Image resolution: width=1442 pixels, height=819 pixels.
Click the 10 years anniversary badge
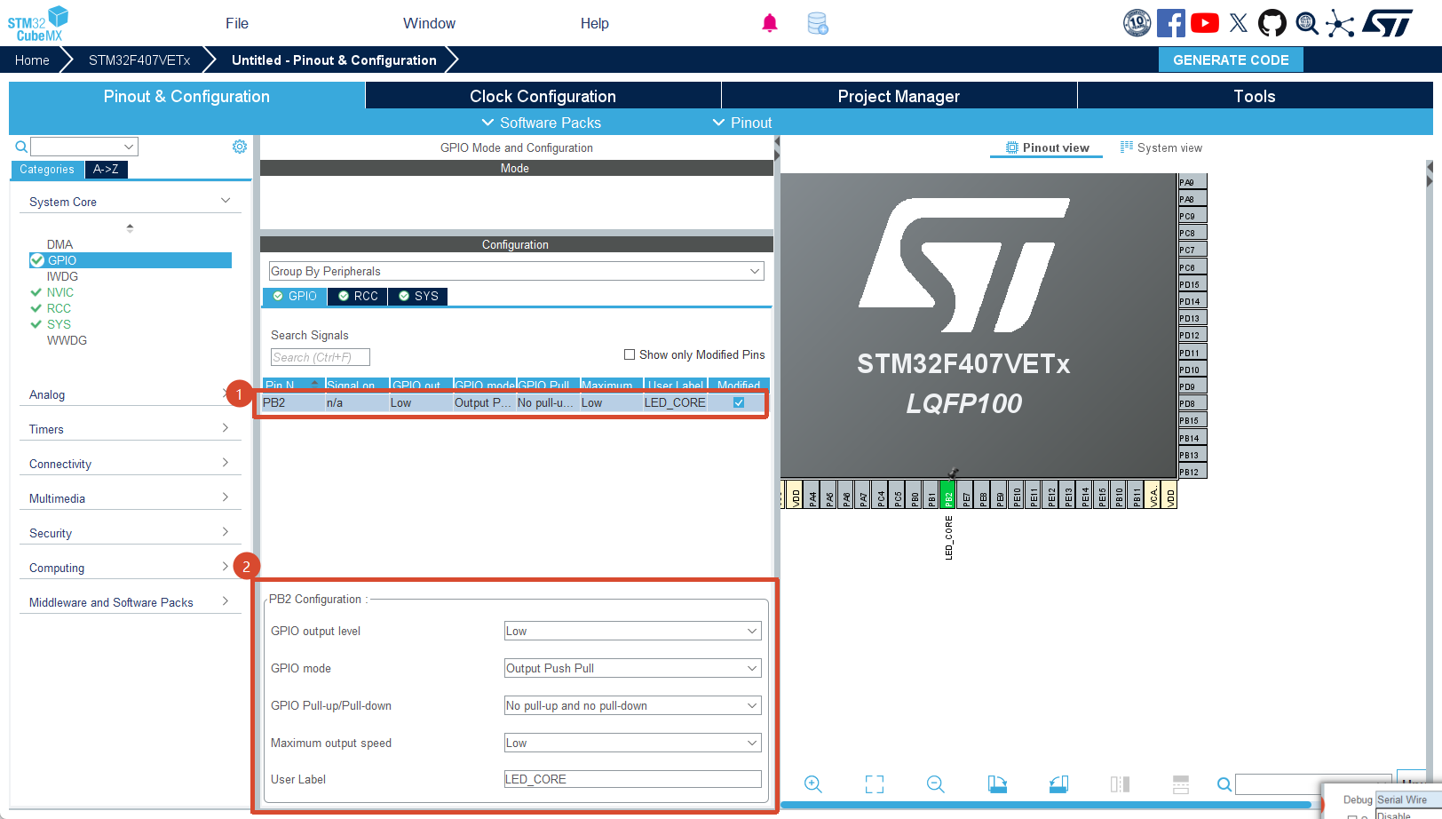click(x=1137, y=23)
